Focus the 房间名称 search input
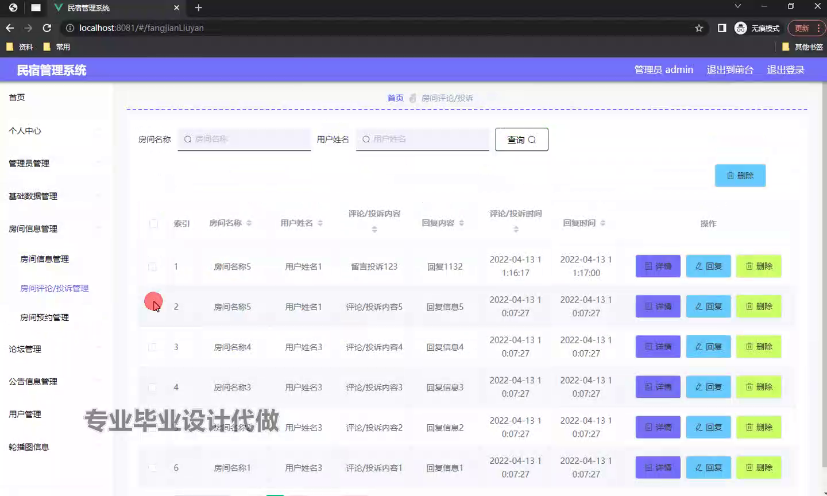Viewport: 827px width, 496px height. (244, 139)
